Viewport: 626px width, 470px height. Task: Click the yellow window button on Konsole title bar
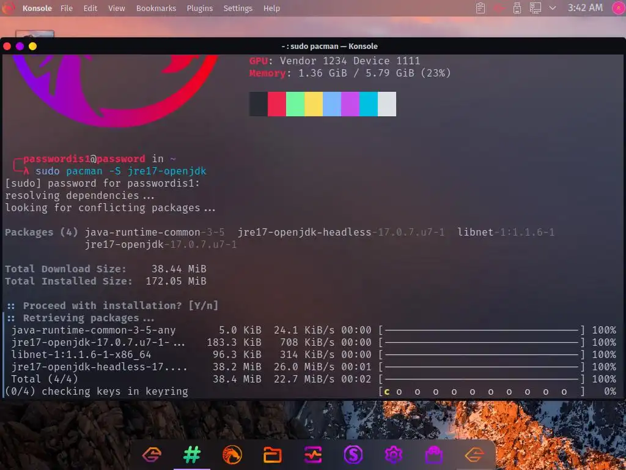pos(33,47)
